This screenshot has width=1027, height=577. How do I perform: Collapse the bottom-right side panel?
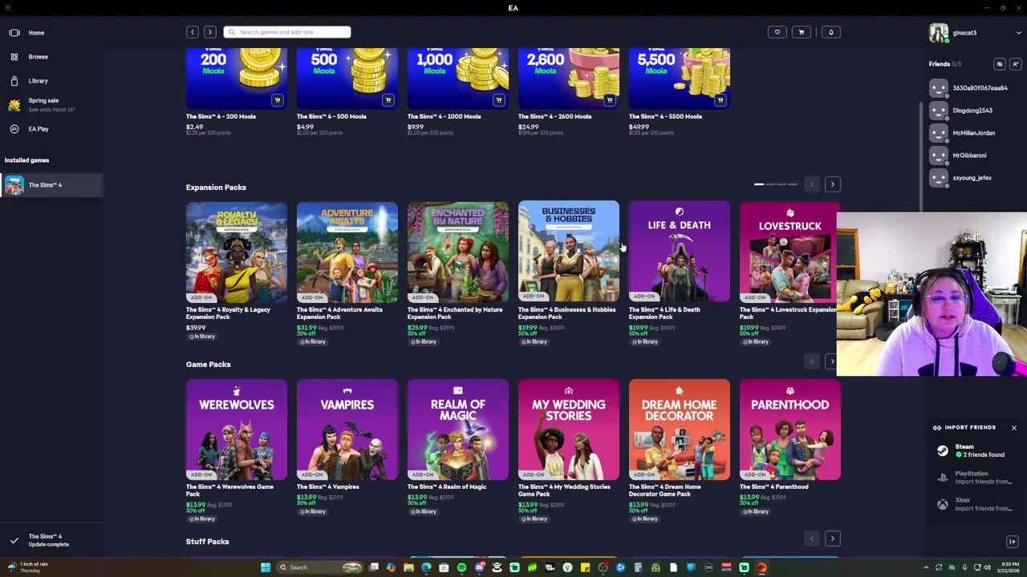click(1013, 542)
